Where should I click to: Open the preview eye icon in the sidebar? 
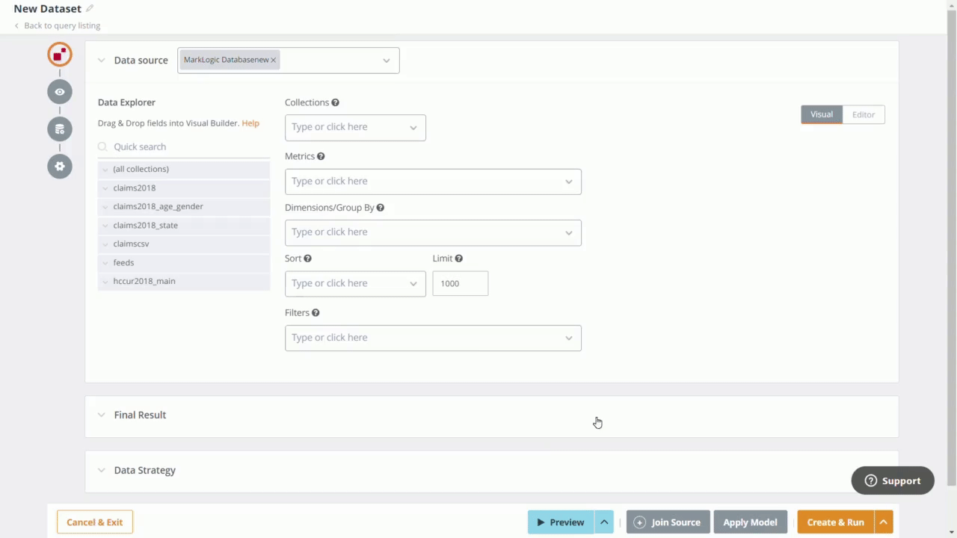click(x=59, y=91)
